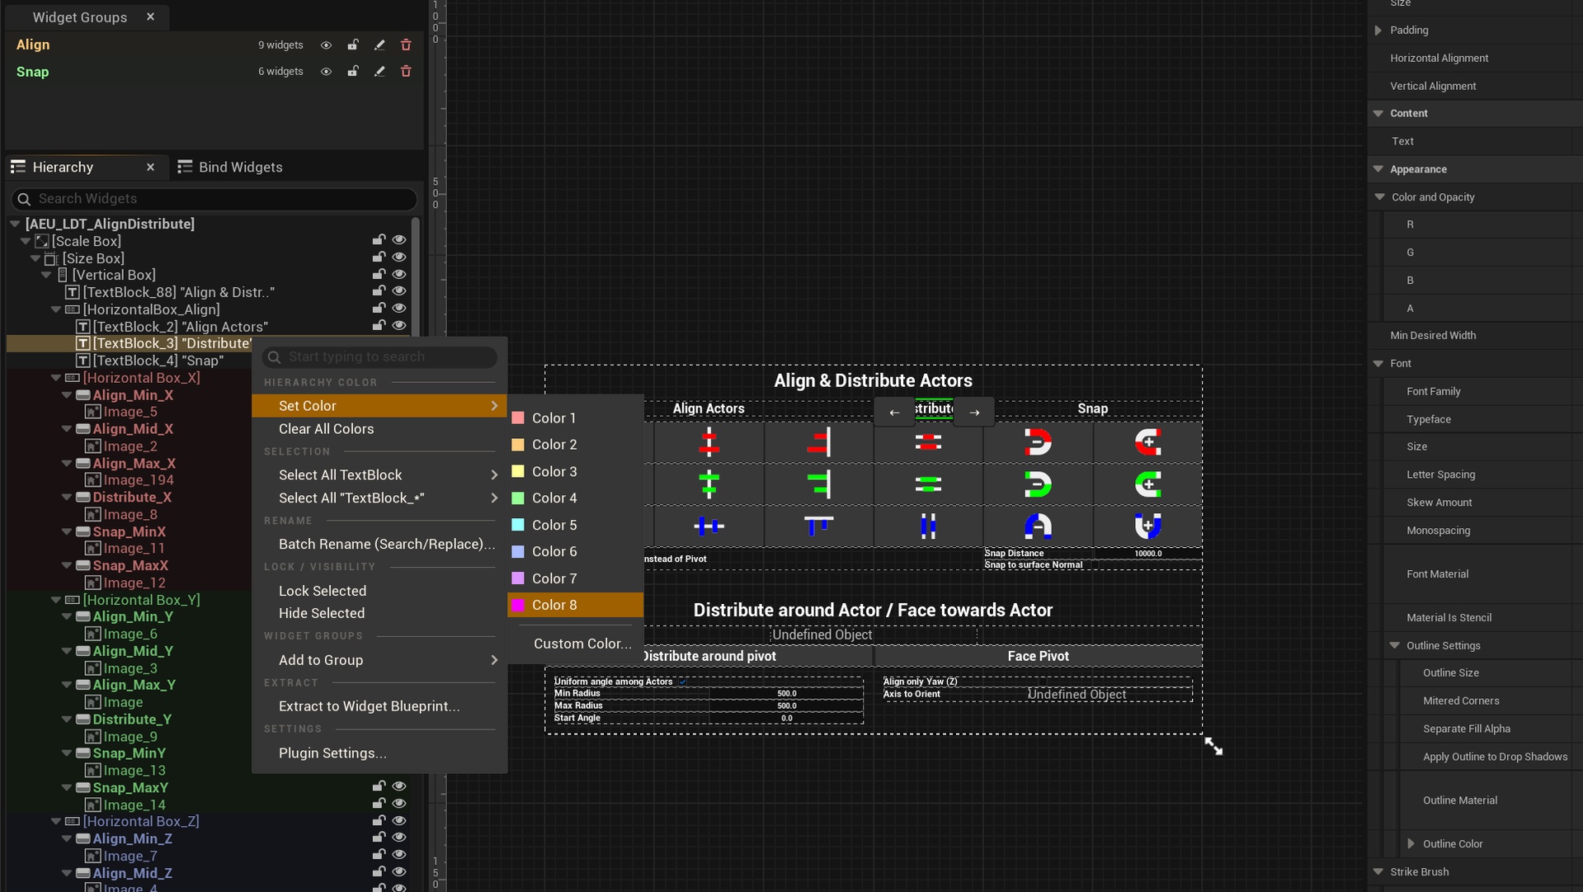Toggle eye on HorizontalBox_Align row
Screen dimensions: 1583x892
[399, 308]
